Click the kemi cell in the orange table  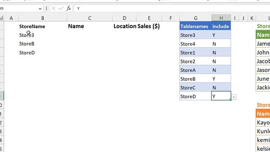pos(263,140)
